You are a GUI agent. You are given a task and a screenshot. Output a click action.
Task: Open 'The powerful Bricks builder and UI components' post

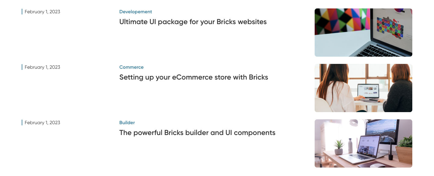(197, 133)
